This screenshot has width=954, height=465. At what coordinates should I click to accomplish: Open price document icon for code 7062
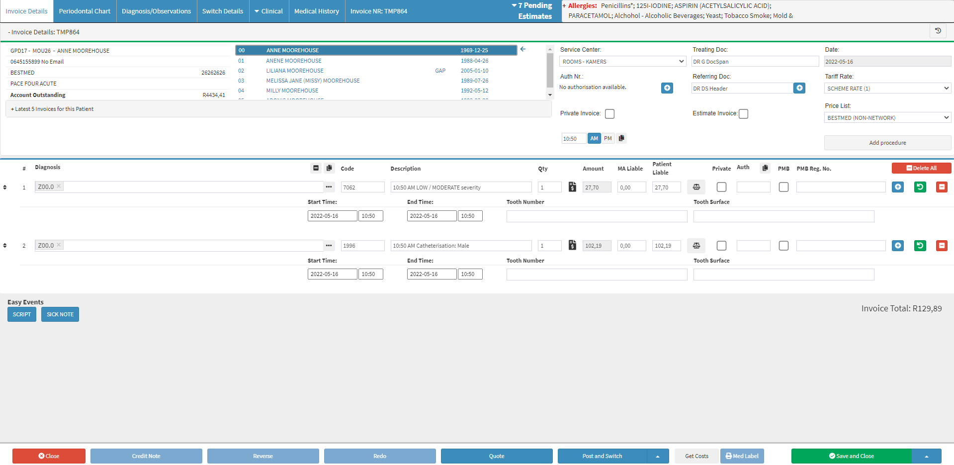click(x=572, y=187)
